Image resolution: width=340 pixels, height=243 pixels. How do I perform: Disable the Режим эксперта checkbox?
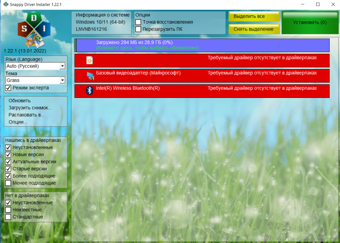8,88
